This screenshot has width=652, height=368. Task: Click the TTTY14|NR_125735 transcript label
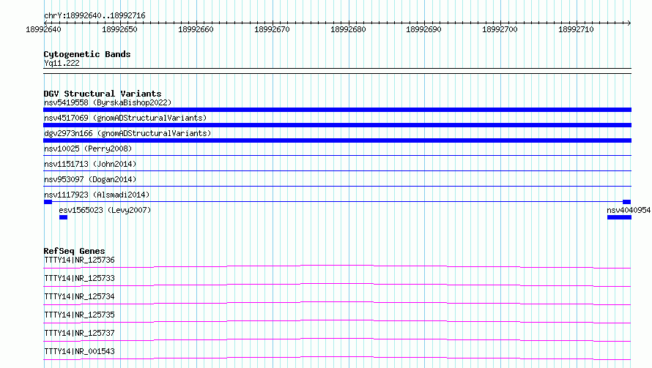(x=79, y=315)
